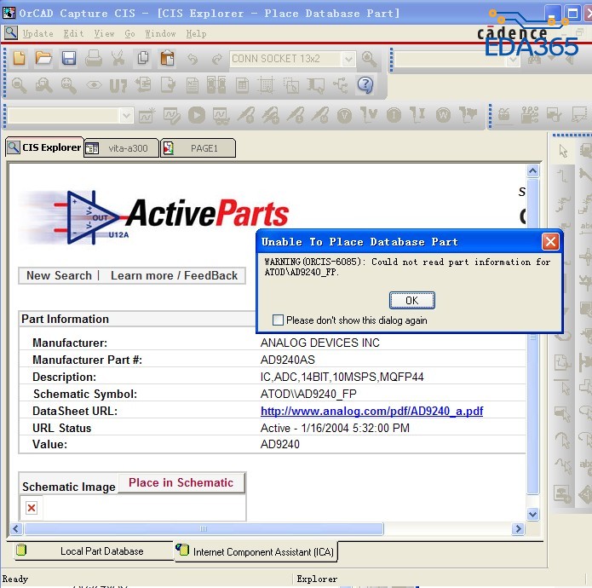This screenshot has height=588, width=592.
Task: Click the Snap to grid icon
Action: (x=266, y=85)
